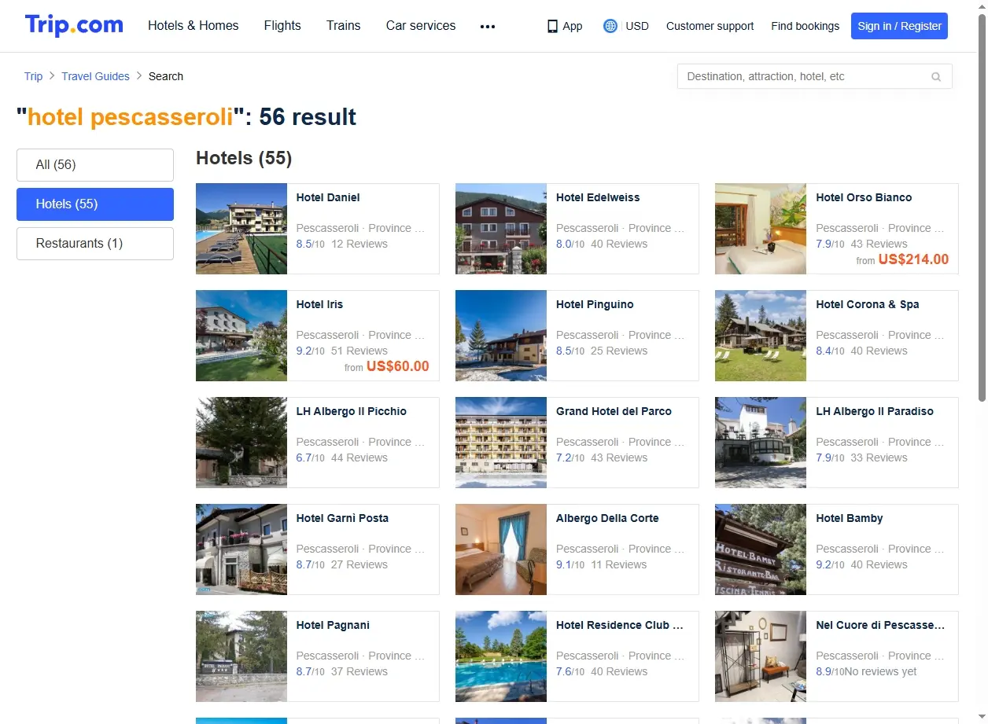Click the Nel Cuore di Pescasse… title

880,625
